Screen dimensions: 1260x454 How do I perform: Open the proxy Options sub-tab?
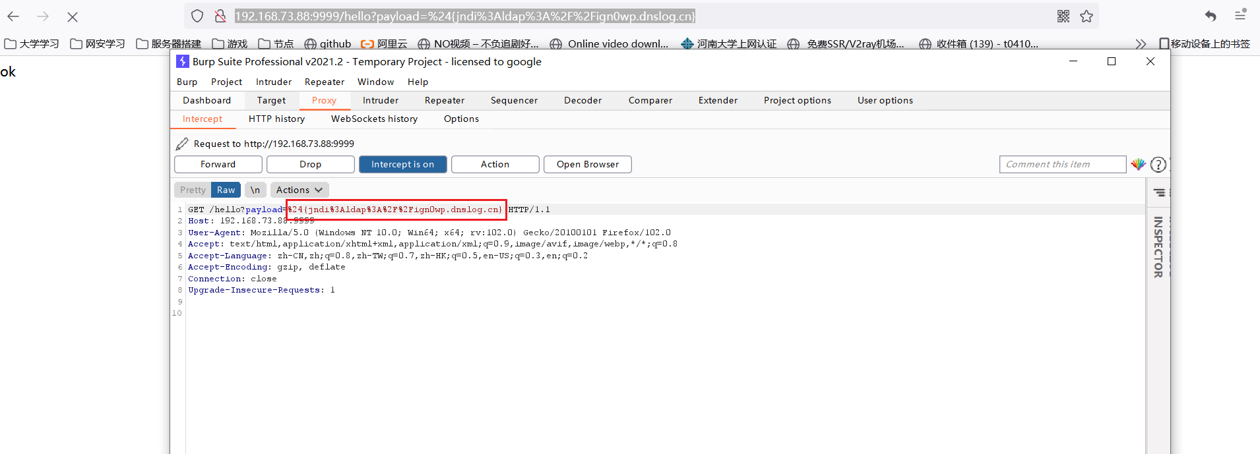(x=462, y=119)
